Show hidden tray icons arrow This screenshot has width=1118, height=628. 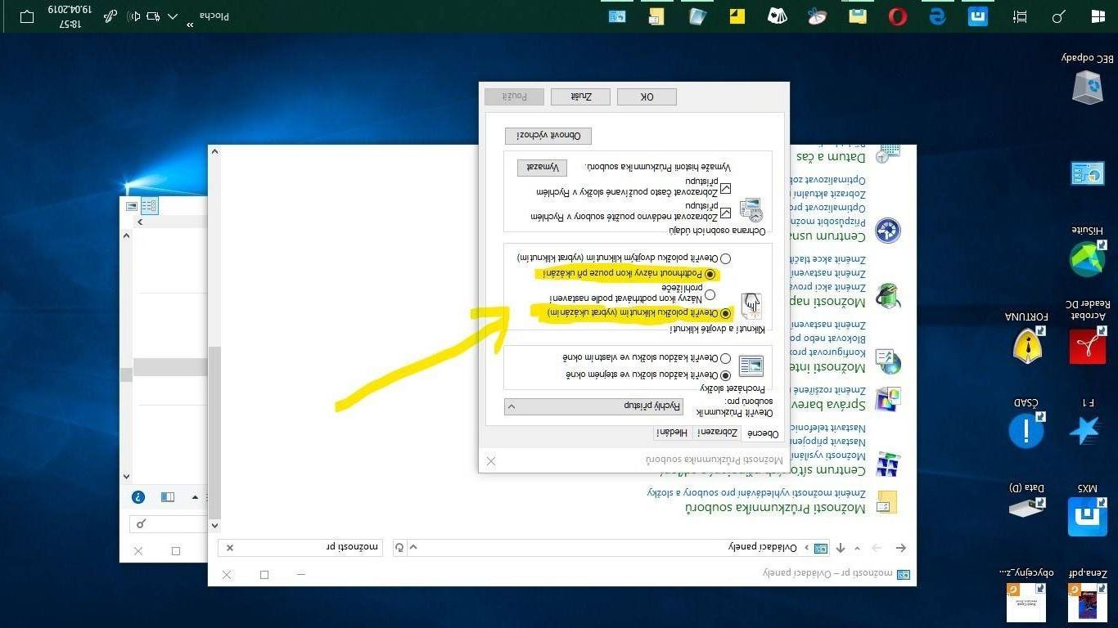[x=172, y=16]
